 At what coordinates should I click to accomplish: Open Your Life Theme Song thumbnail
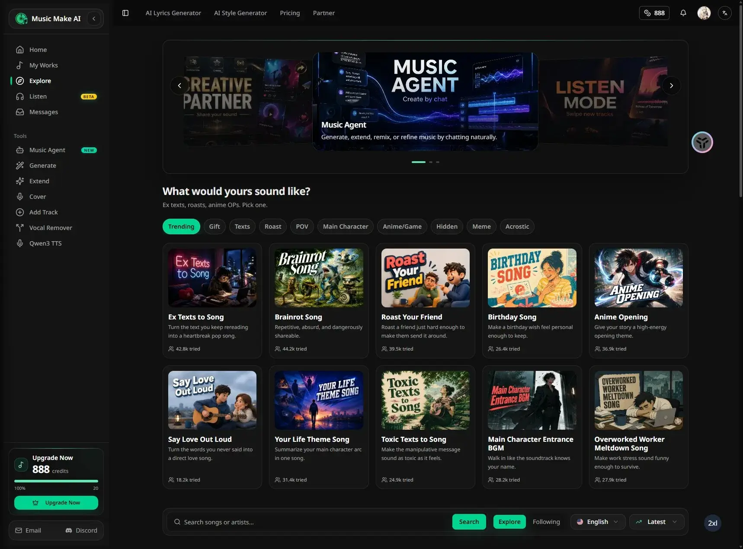point(319,400)
